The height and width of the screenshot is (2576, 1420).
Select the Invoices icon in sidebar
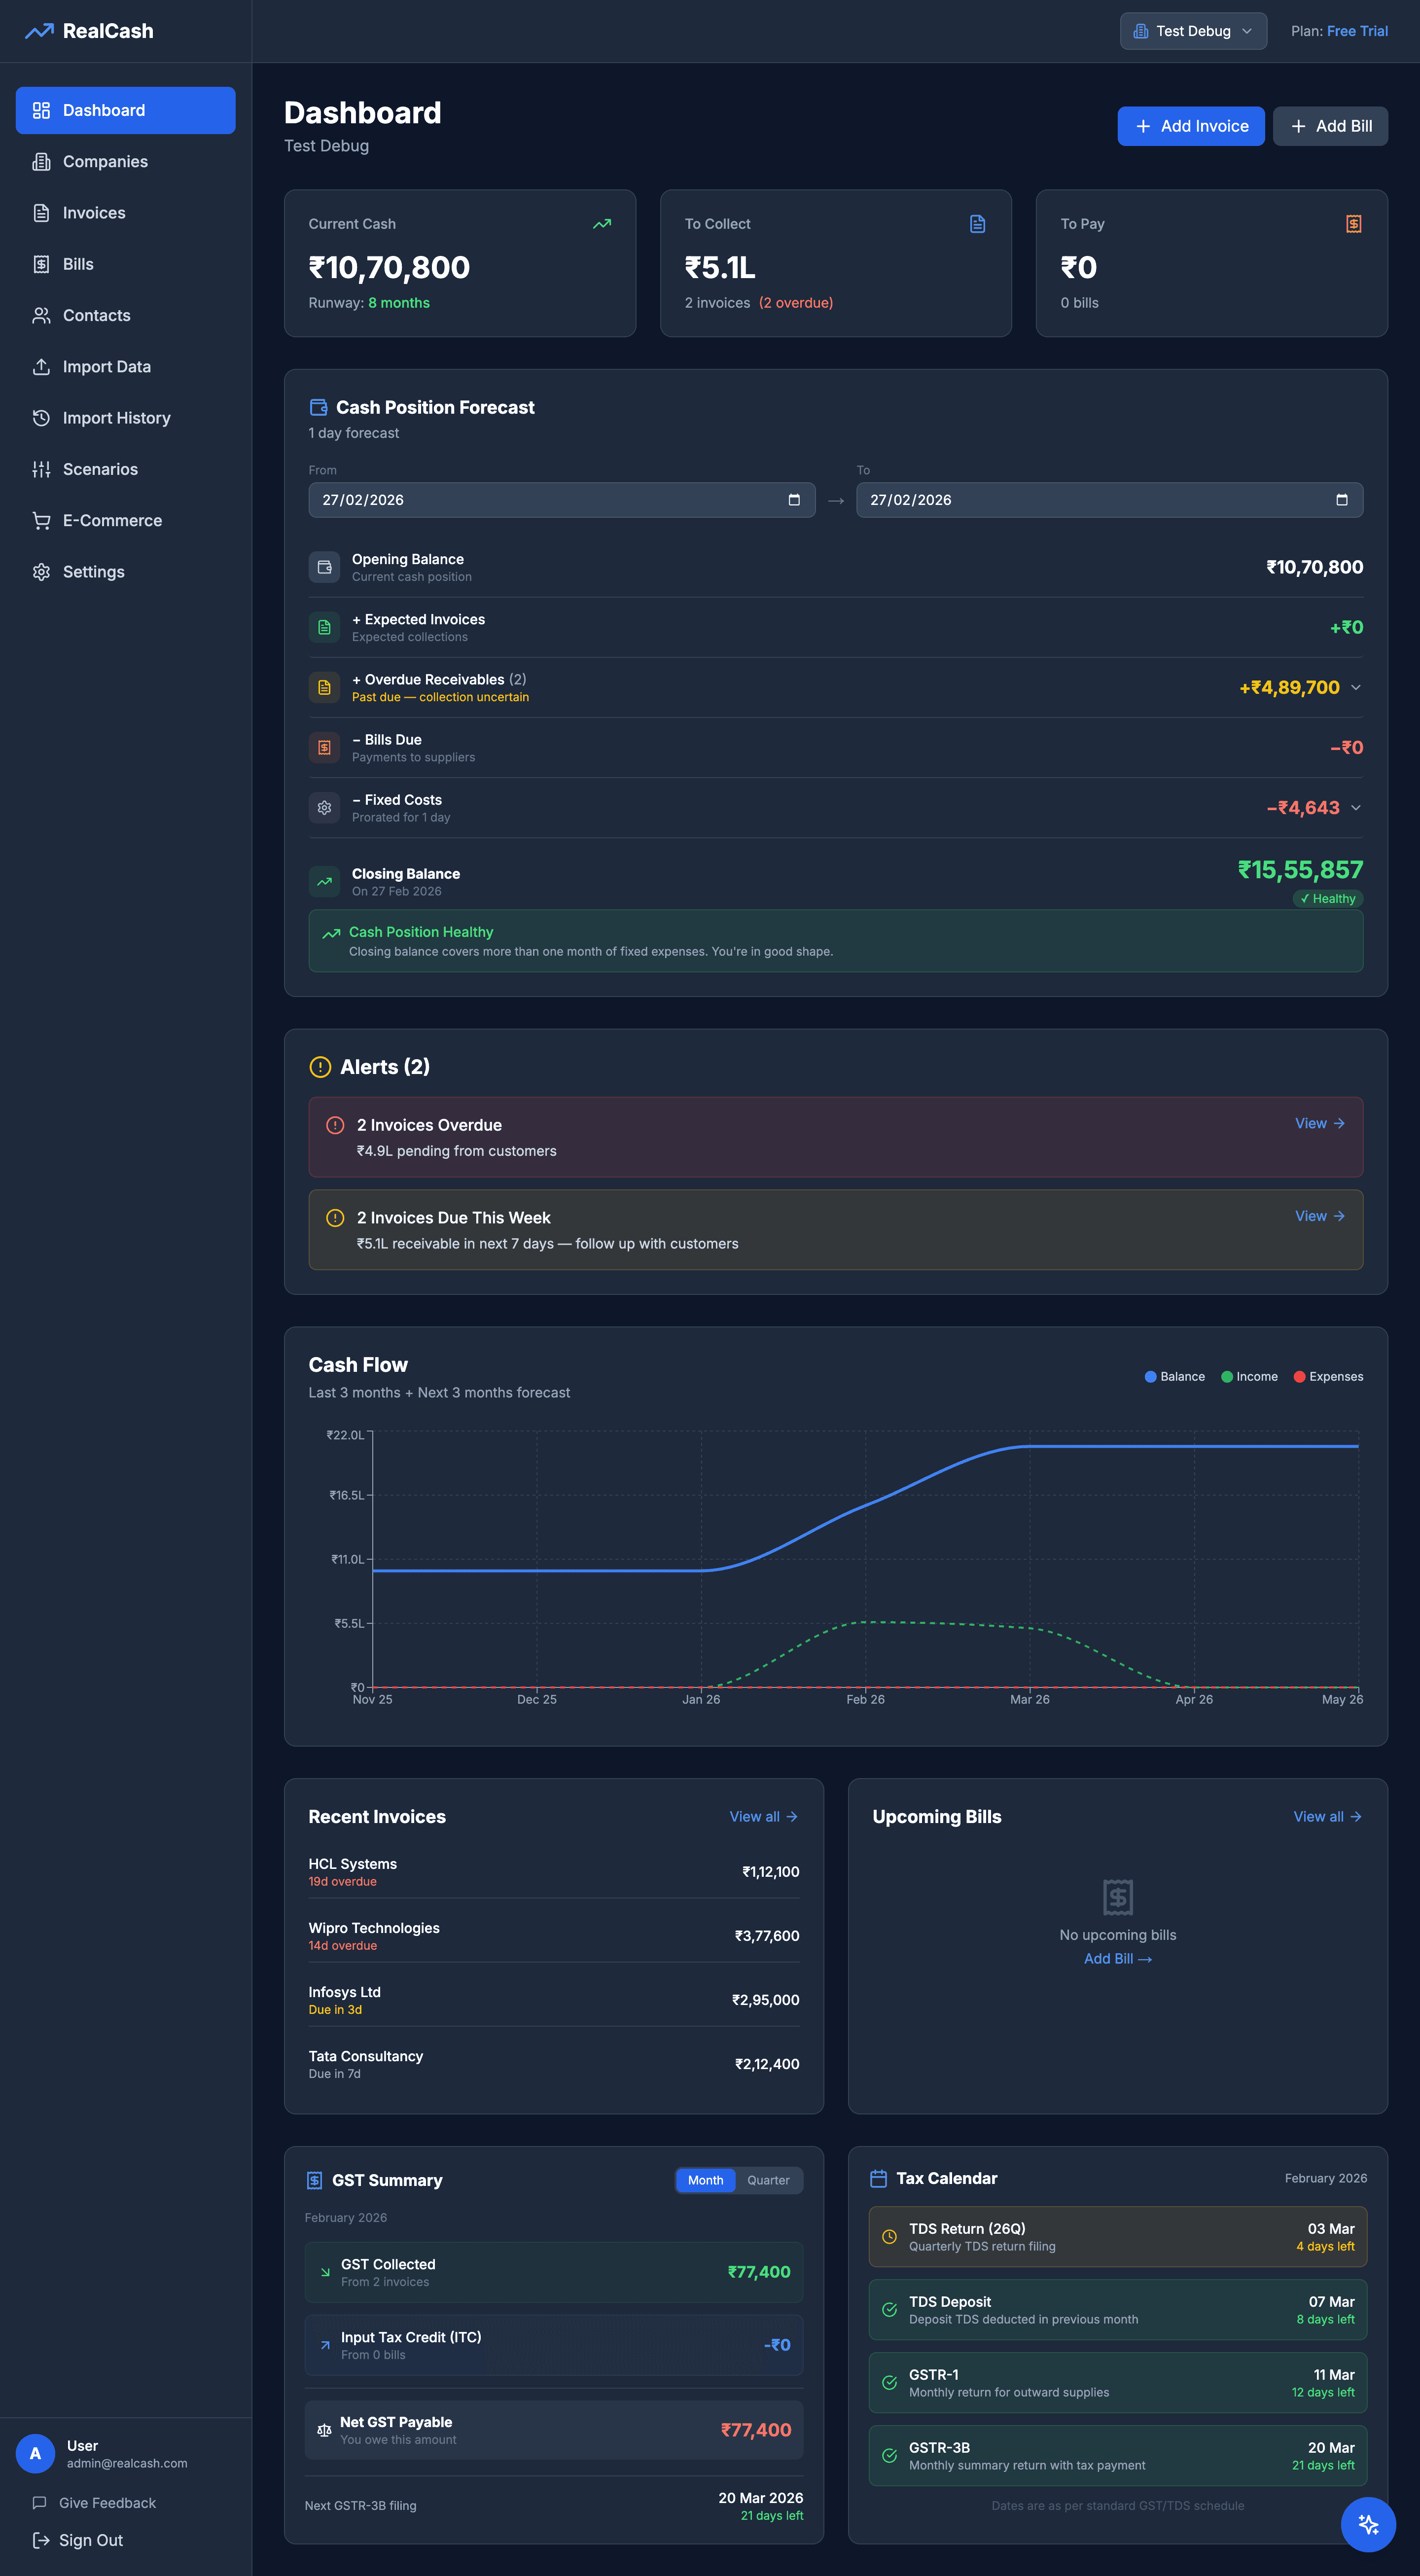tap(41, 213)
